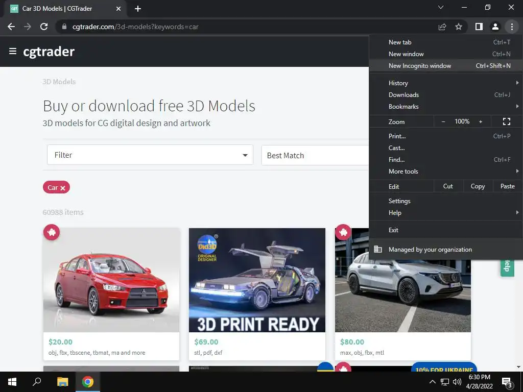The image size is (523, 392).
Task: Open the red Mitsubishi car thumbnail
Action: pyautogui.click(x=111, y=280)
